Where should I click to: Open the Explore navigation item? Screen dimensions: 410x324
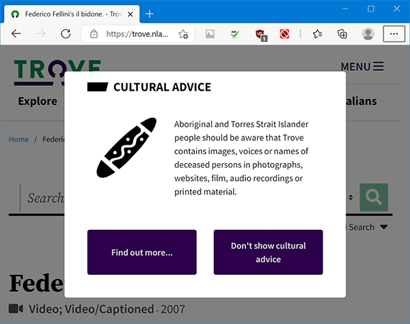(38, 102)
